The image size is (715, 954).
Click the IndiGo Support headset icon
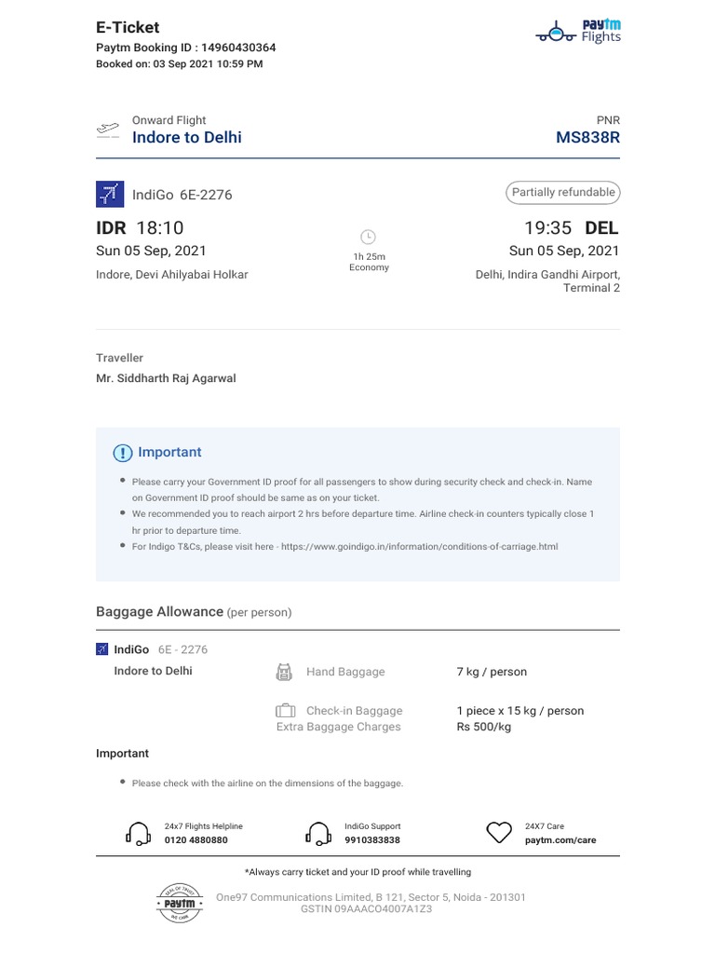[318, 833]
